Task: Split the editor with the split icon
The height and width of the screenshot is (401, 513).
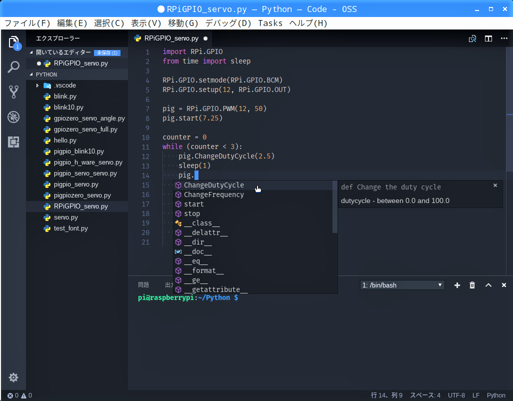Action: pos(488,38)
